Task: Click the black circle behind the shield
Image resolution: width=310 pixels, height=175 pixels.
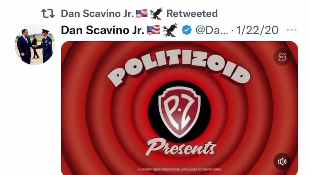Action: coord(179,112)
